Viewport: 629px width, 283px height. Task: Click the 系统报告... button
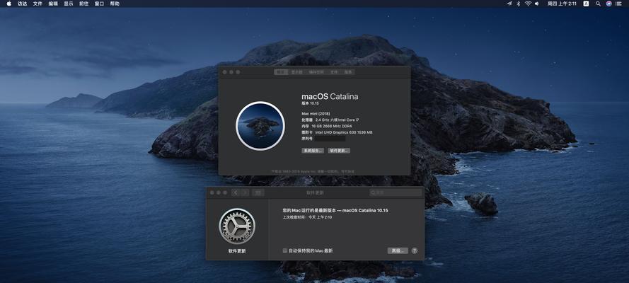tap(313, 151)
